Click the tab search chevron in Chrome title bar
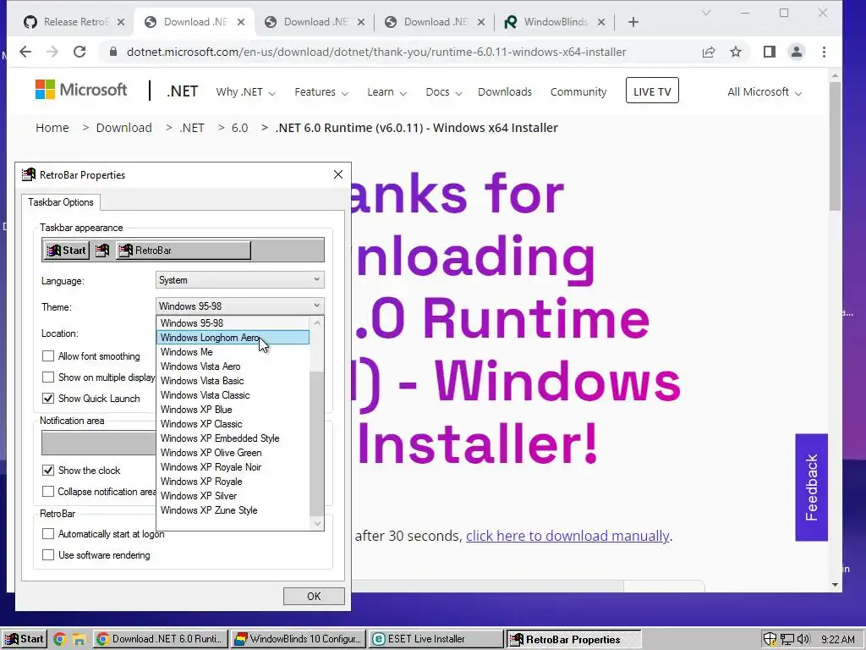Image resolution: width=866 pixels, height=650 pixels. [706, 13]
